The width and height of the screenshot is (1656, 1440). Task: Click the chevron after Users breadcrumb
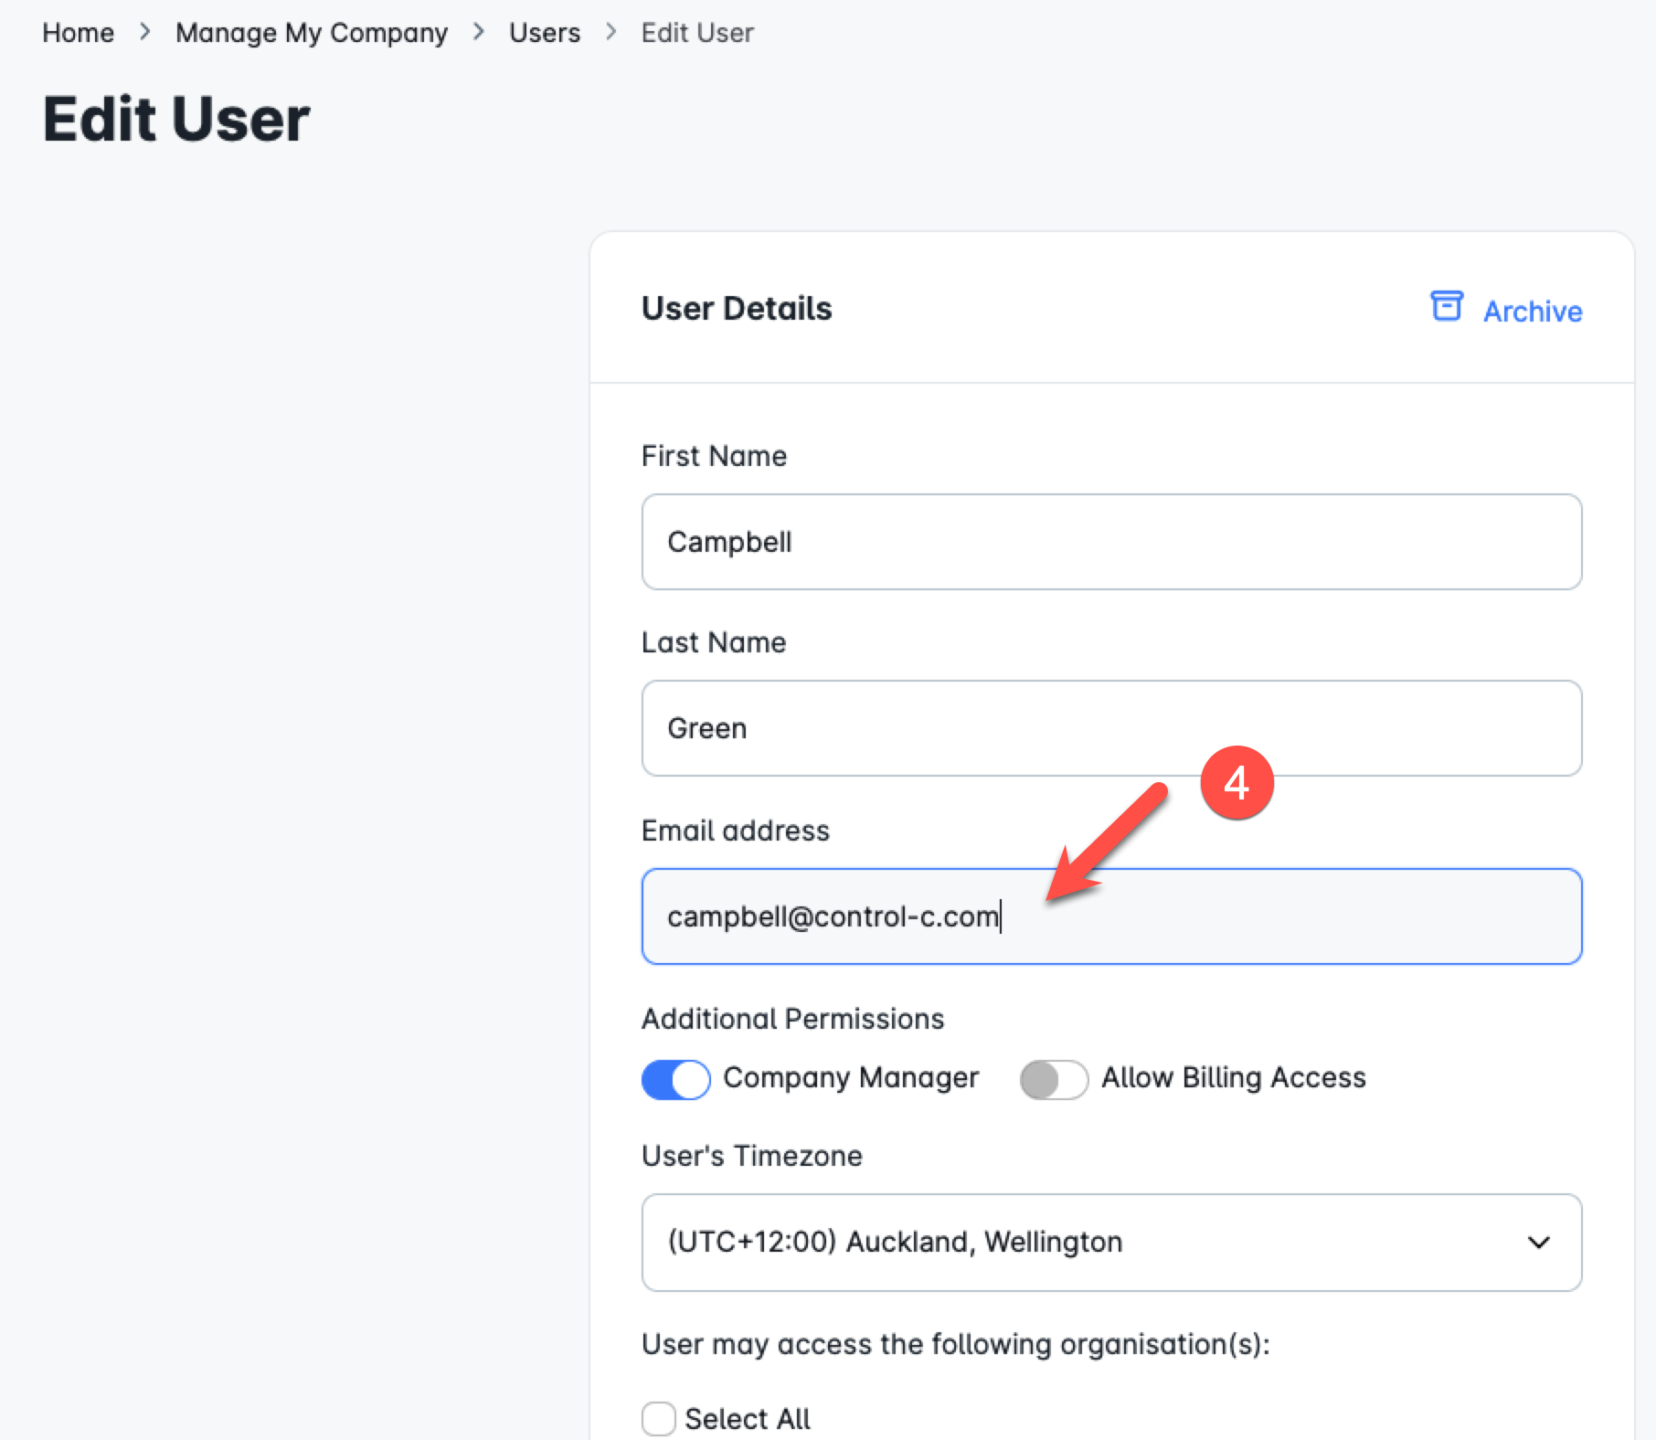tap(611, 33)
